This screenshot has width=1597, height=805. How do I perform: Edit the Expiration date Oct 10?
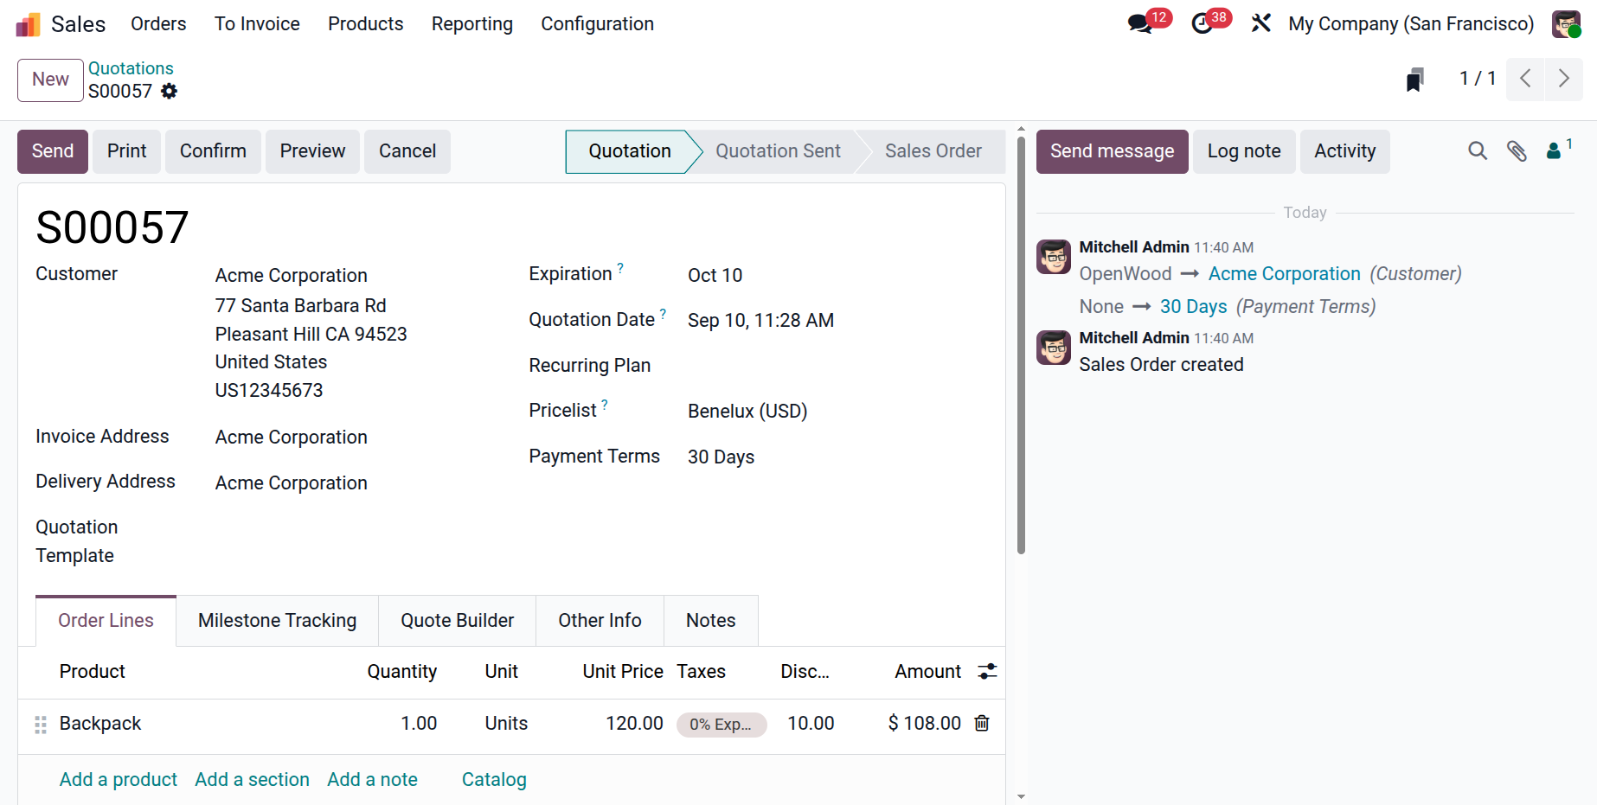click(x=715, y=276)
